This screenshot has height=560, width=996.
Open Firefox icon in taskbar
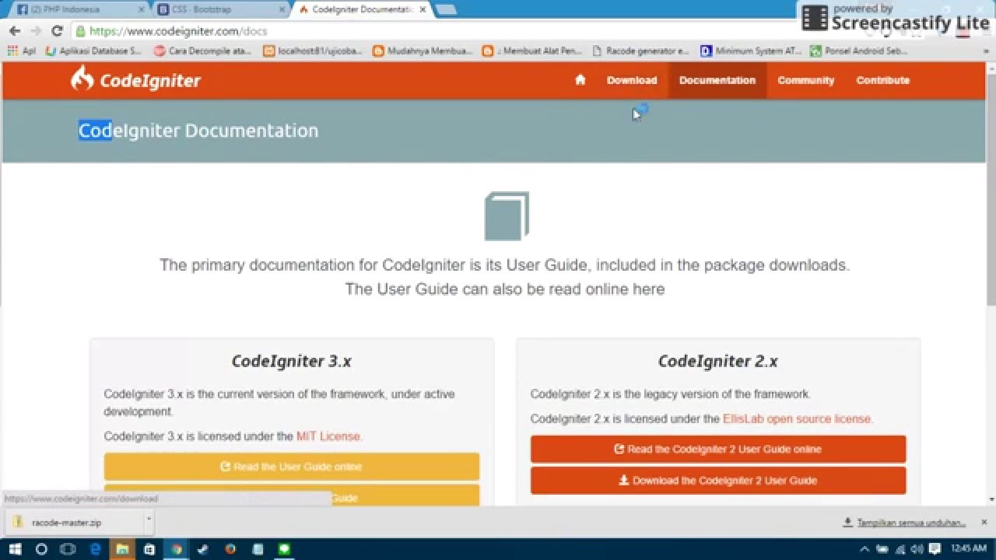230,548
